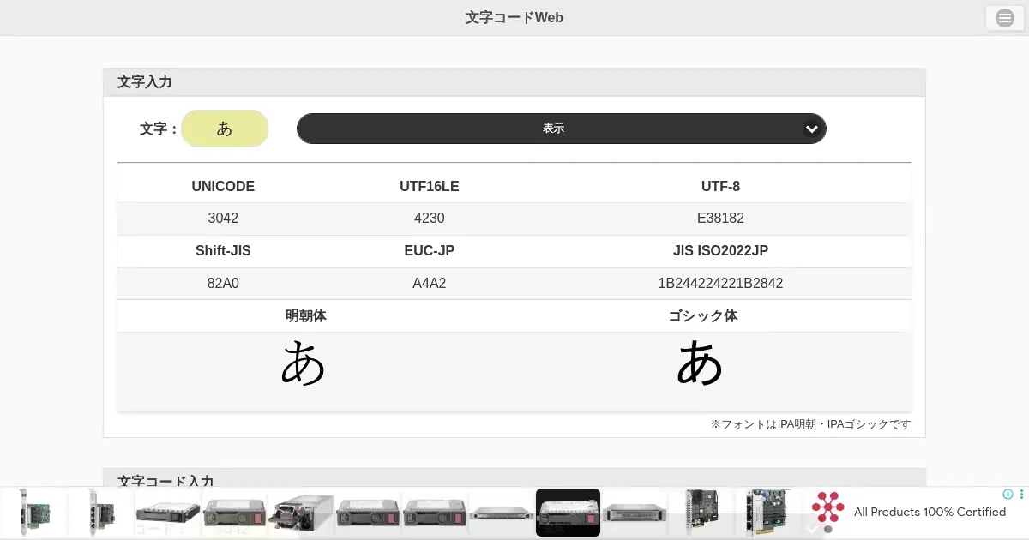Viewport: 1029px width, 540px height.
Task: Click the 文字コードWeb page title
Action: (x=514, y=17)
